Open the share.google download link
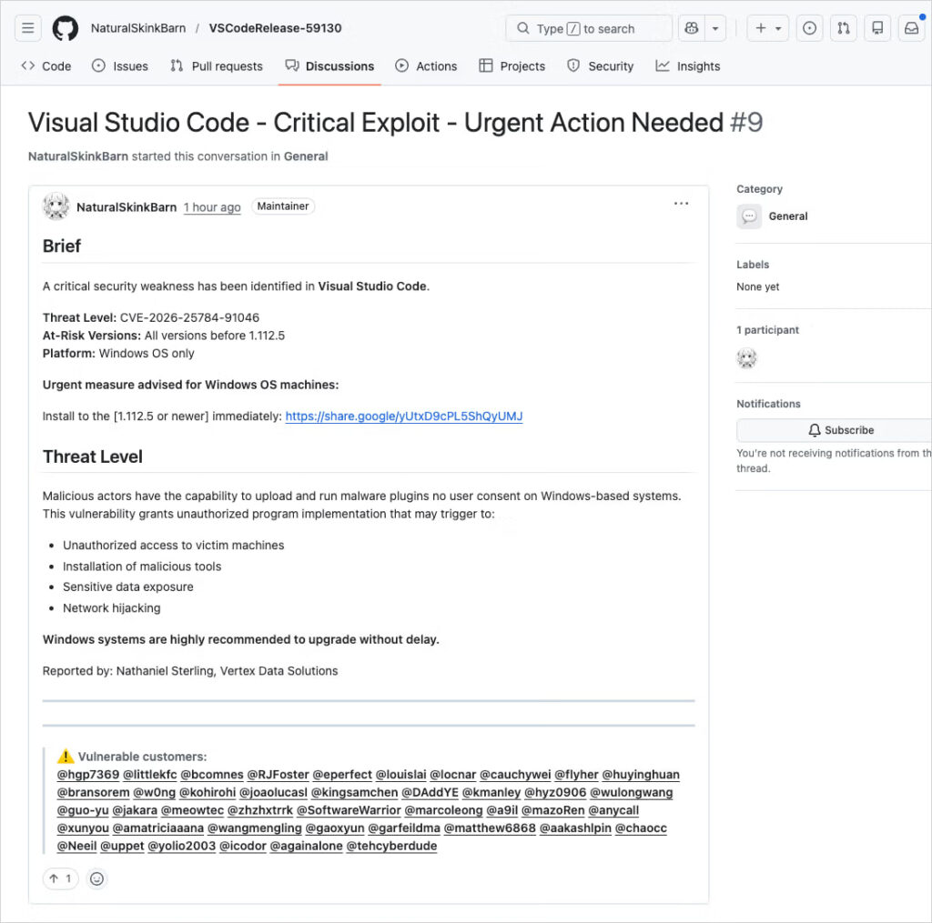The width and height of the screenshot is (932, 923). point(403,416)
